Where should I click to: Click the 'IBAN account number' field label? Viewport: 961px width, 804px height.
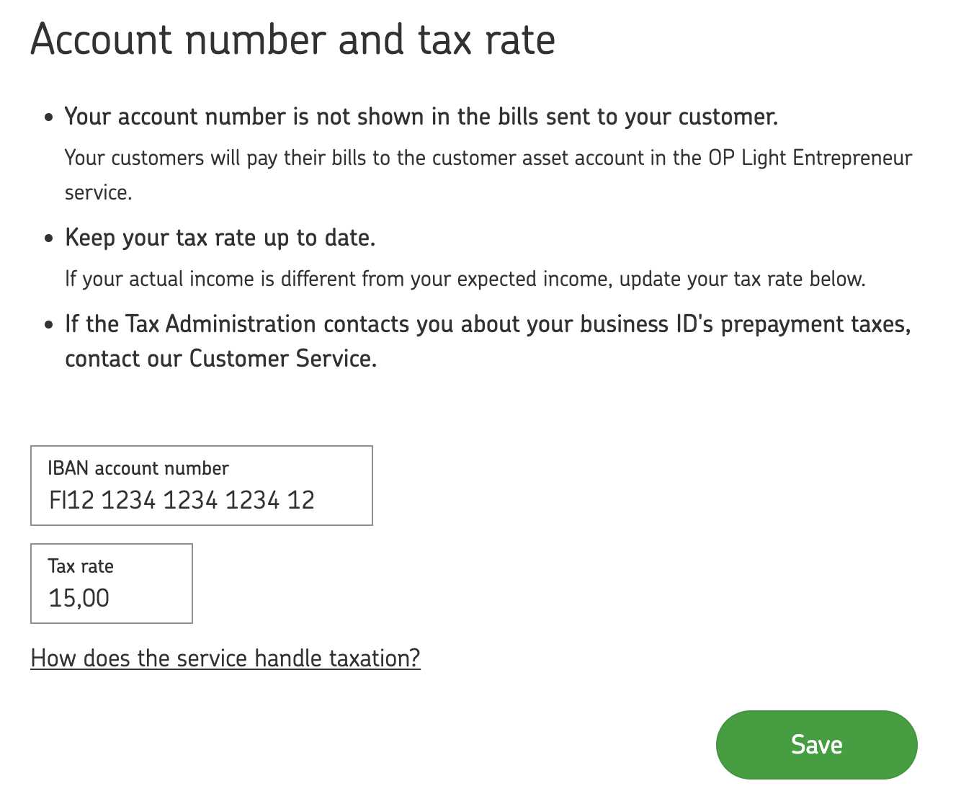tap(138, 468)
